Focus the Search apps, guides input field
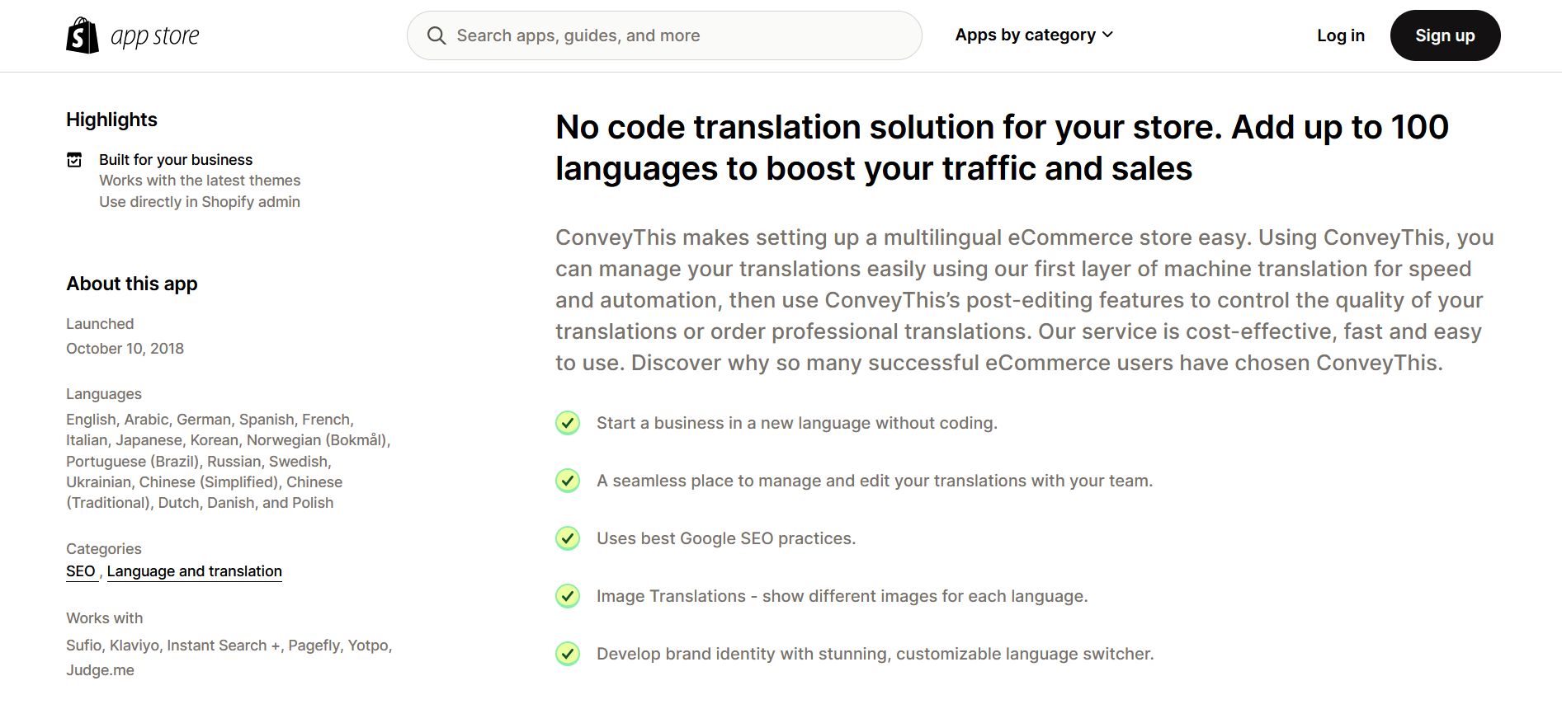Screen dimensions: 1562x709 [677, 35]
